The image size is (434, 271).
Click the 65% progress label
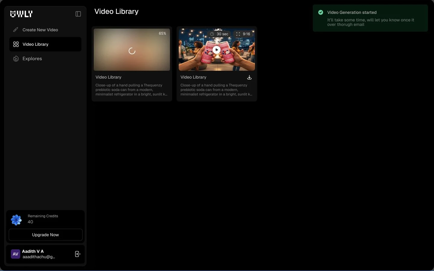[x=162, y=33]
